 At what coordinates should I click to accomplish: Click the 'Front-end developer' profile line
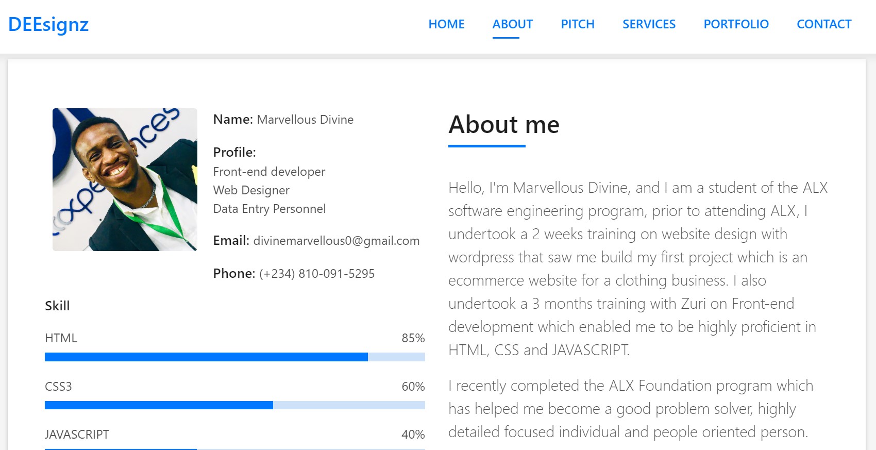tap(269, 172)
